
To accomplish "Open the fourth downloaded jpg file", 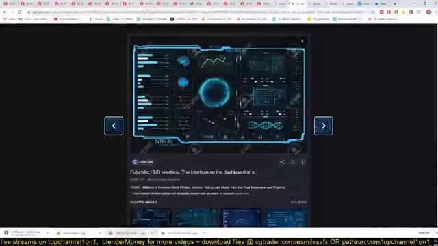I will pos(179,233).
